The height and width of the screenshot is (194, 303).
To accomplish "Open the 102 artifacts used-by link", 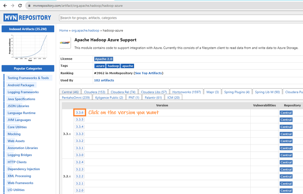I will [x=104, y=80].
